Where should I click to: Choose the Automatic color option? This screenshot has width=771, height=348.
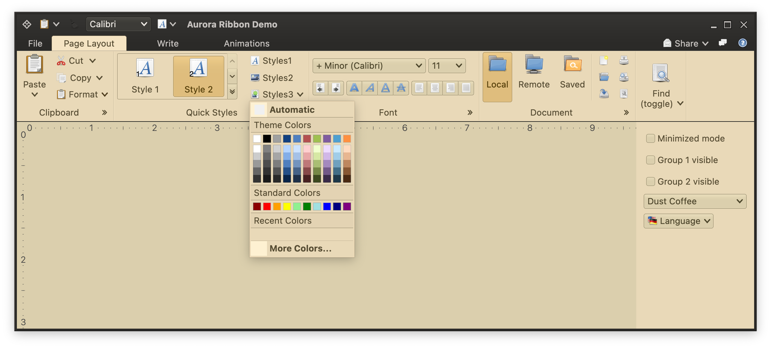pos(292,110)
